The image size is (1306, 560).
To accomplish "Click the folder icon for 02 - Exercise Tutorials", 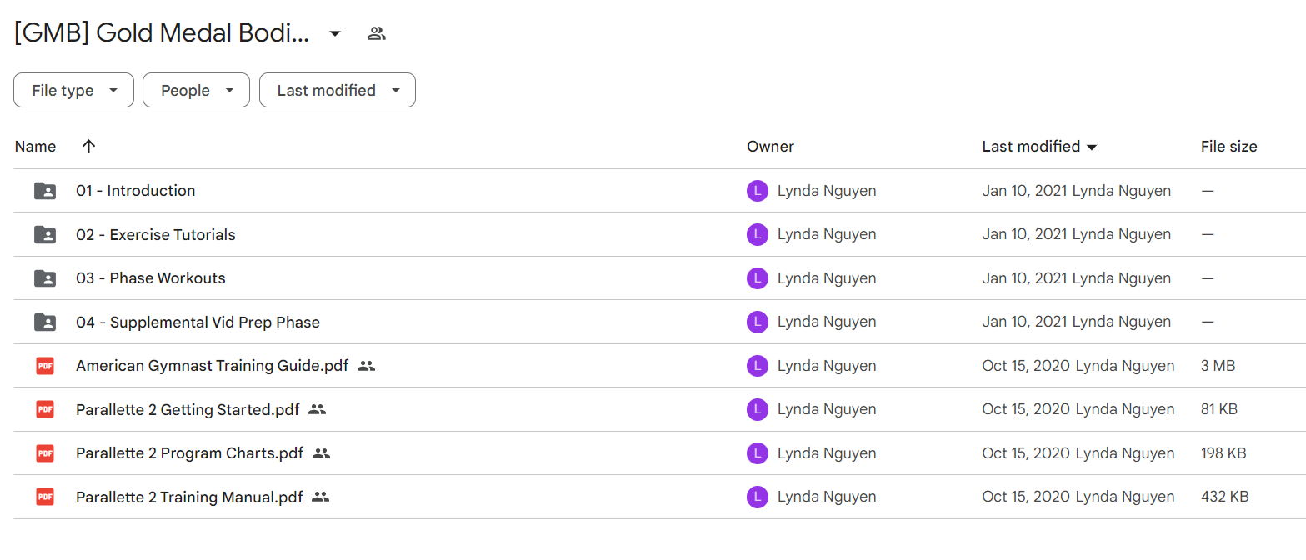I will click(x=45, y=235).
